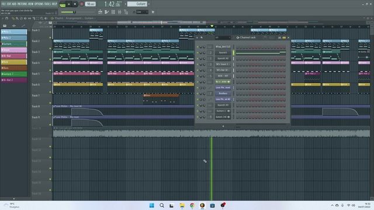Image resolution: width=374 pixels, height=210 pixels.
Task: Click plus button to add channel
Action: (x=223, y=126)
